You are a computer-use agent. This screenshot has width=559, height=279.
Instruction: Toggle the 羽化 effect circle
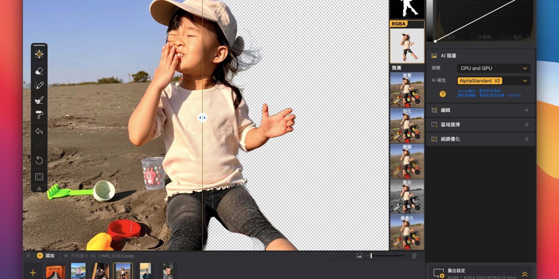point(417,137)
